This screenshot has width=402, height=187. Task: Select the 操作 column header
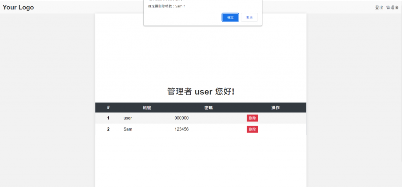pyautogui.click(x=275, y=108)
